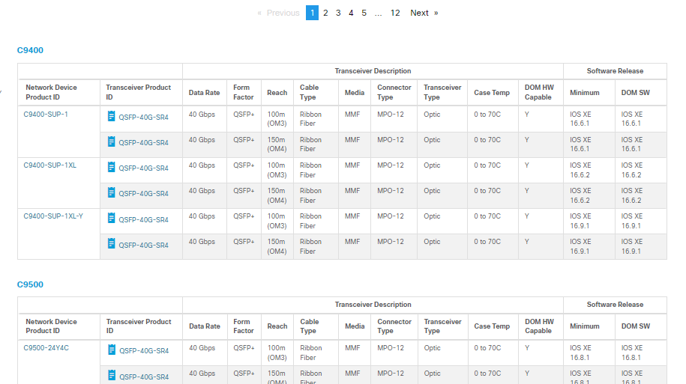
Task: Click 'Case Temp' column header in C9400 table
Action: click(x=492, y=93)
